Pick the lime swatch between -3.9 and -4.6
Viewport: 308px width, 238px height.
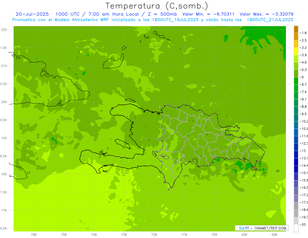[296, 59]
